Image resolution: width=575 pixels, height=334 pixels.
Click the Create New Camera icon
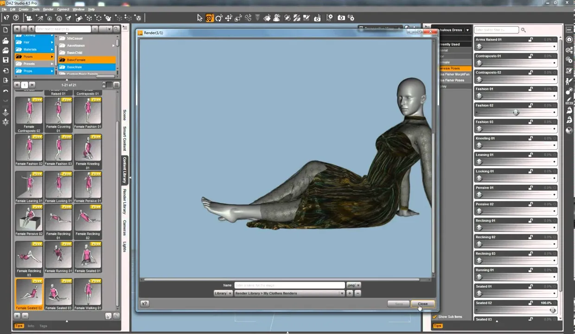29,18
